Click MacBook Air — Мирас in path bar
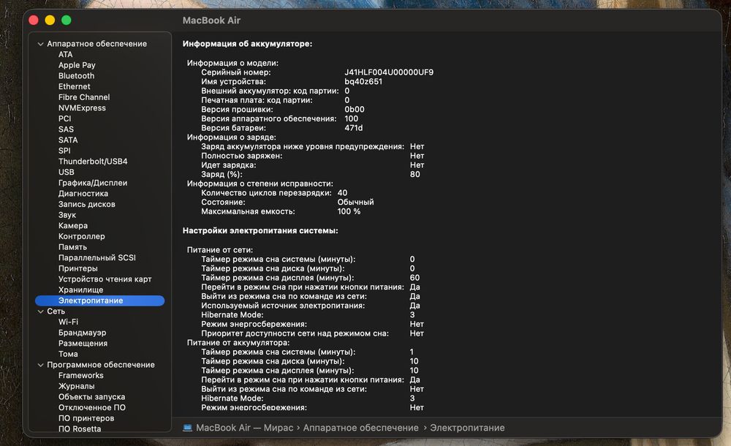731x446 pixels. [245, 428]
